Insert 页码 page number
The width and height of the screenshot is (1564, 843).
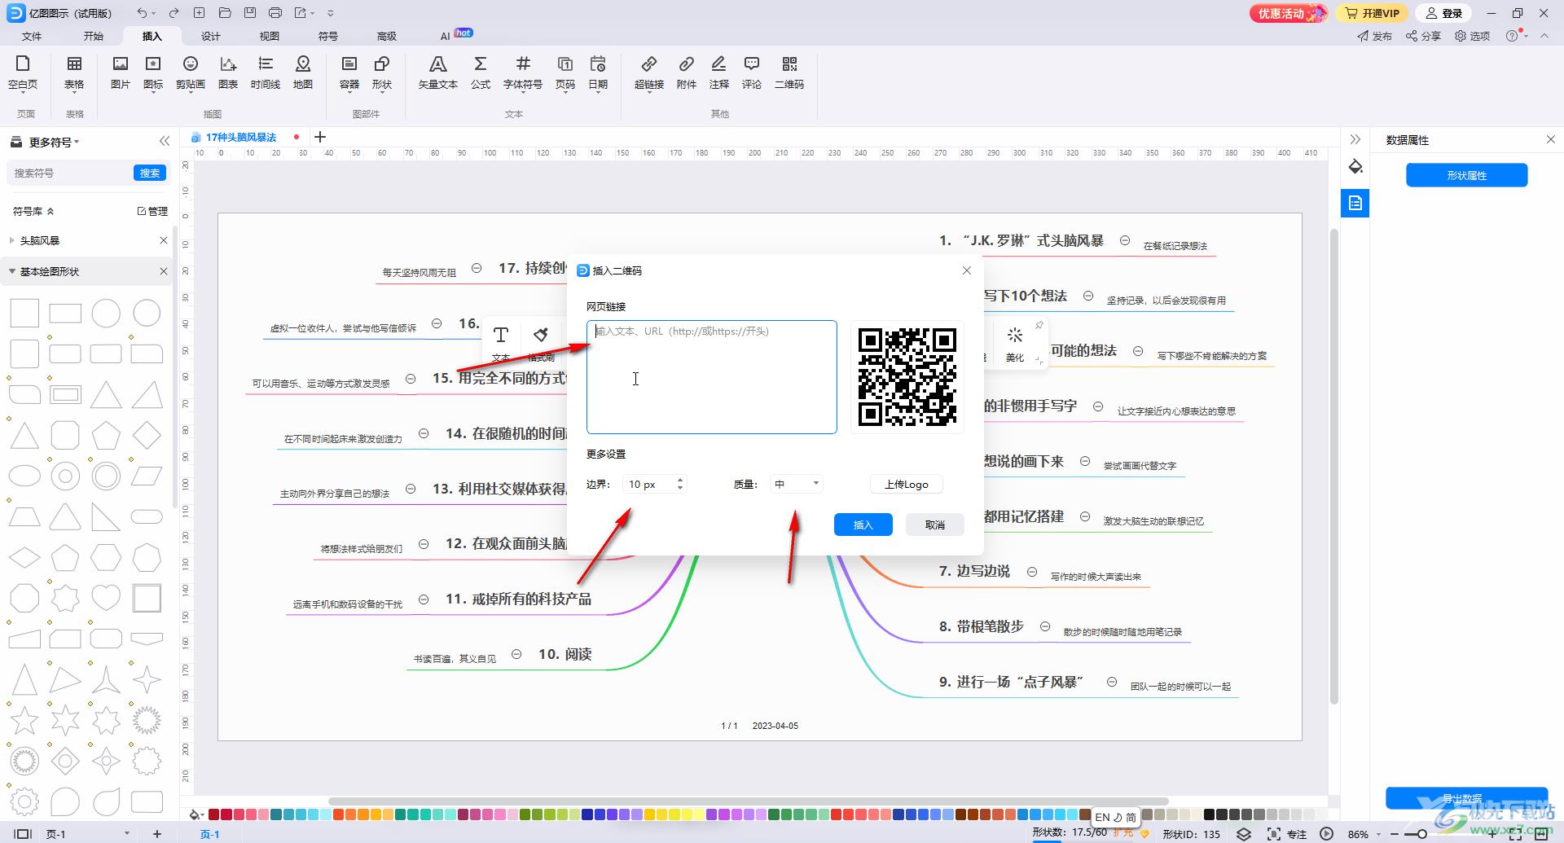point(565,72)
